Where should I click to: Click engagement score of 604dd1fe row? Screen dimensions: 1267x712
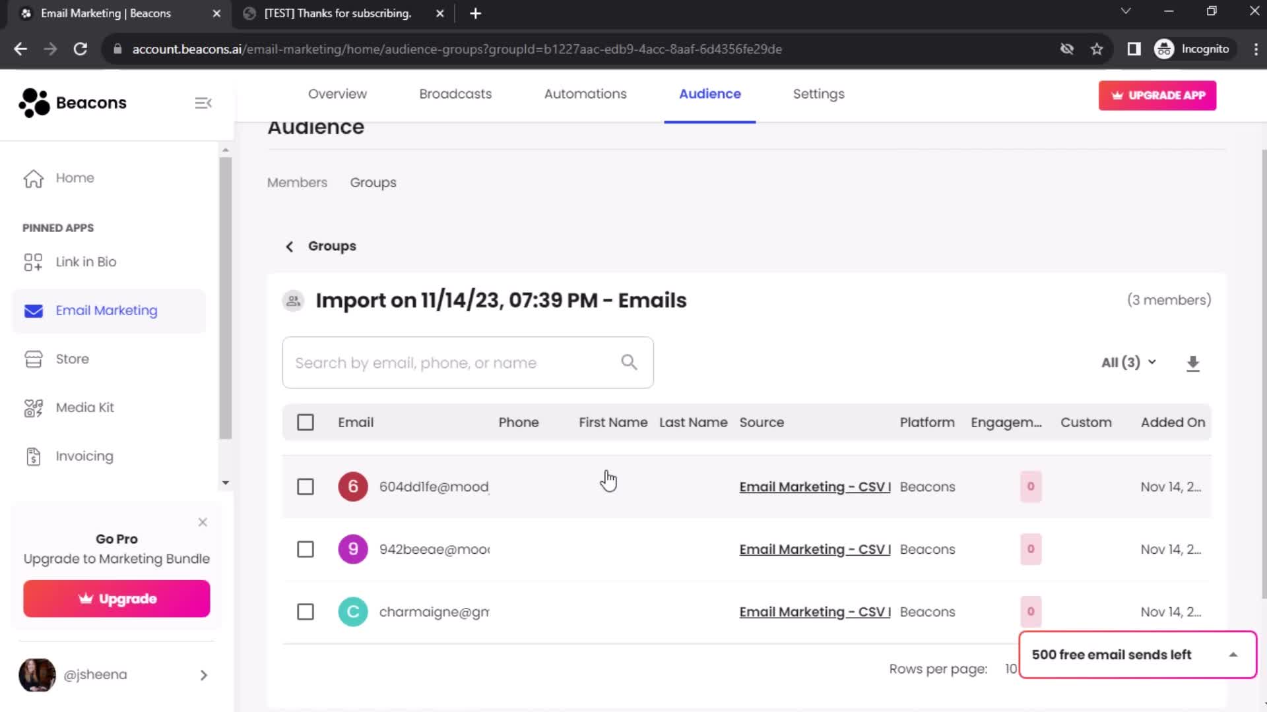[1031, 487]
